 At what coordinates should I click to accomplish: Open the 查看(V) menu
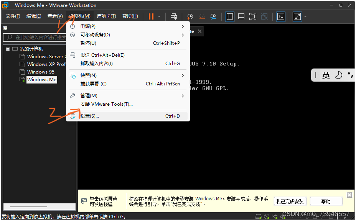click(55, 16)
